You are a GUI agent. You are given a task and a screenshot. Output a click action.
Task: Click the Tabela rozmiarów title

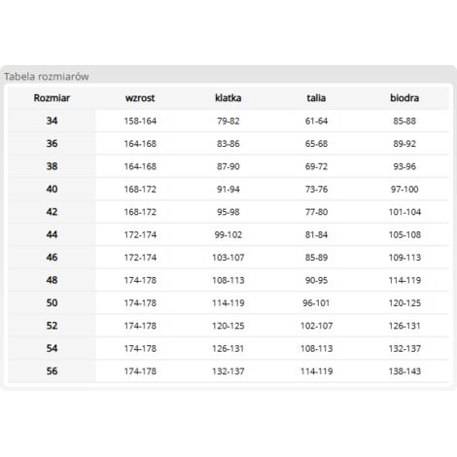(47, 77)
